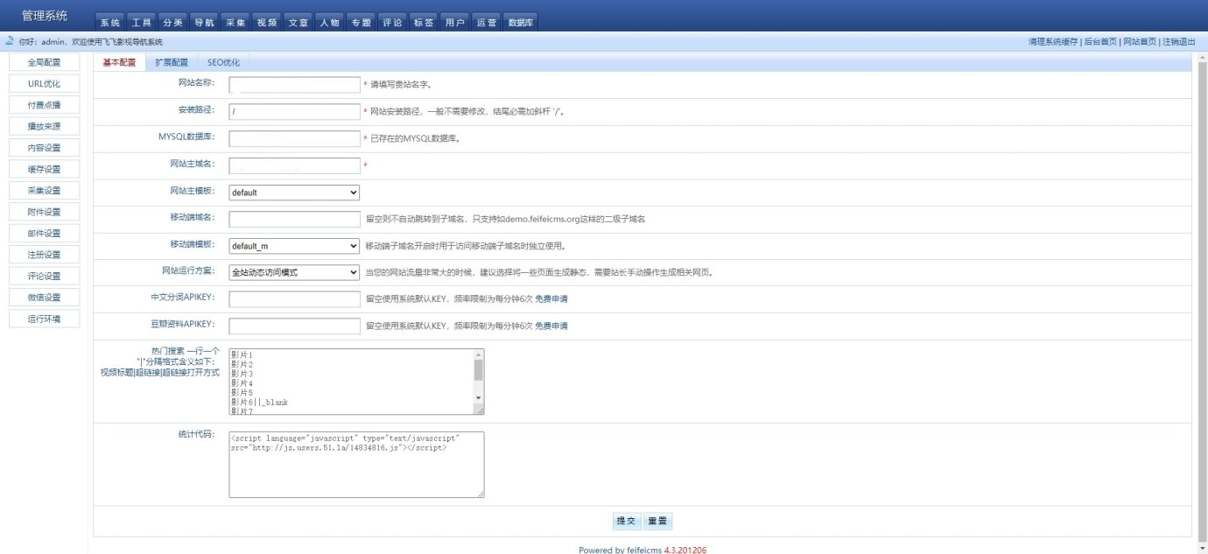Click the 热门搜索 textarea scroll up arrow
1208x554 pixels.
point(478,354)
